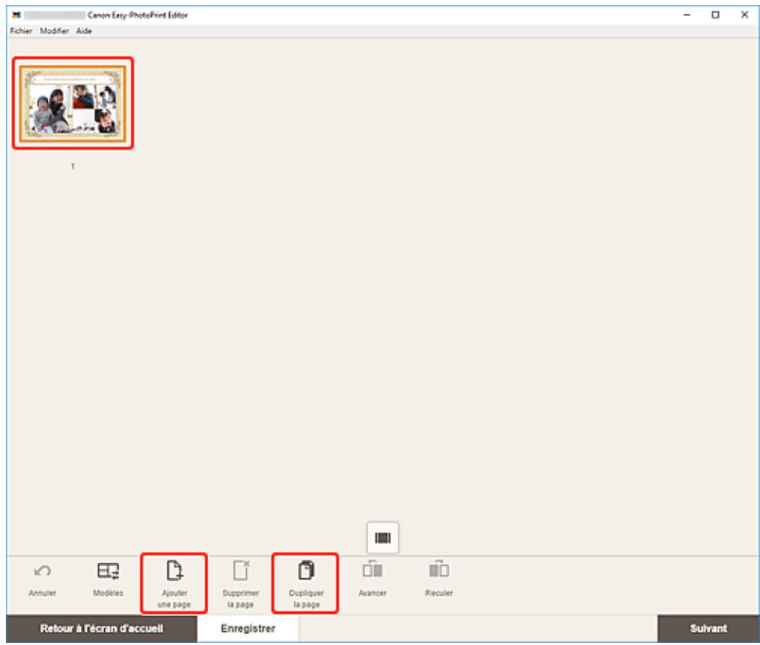Go back via Retour à l'écran d'accueil
The image size is (760, 645).
click(102, 628)
